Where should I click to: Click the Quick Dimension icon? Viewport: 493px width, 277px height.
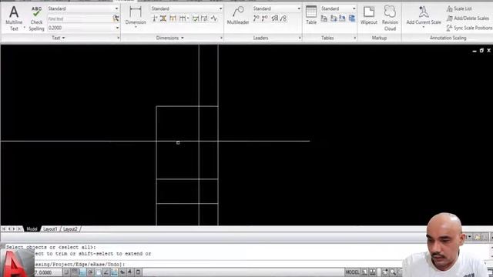click(173, 18)
